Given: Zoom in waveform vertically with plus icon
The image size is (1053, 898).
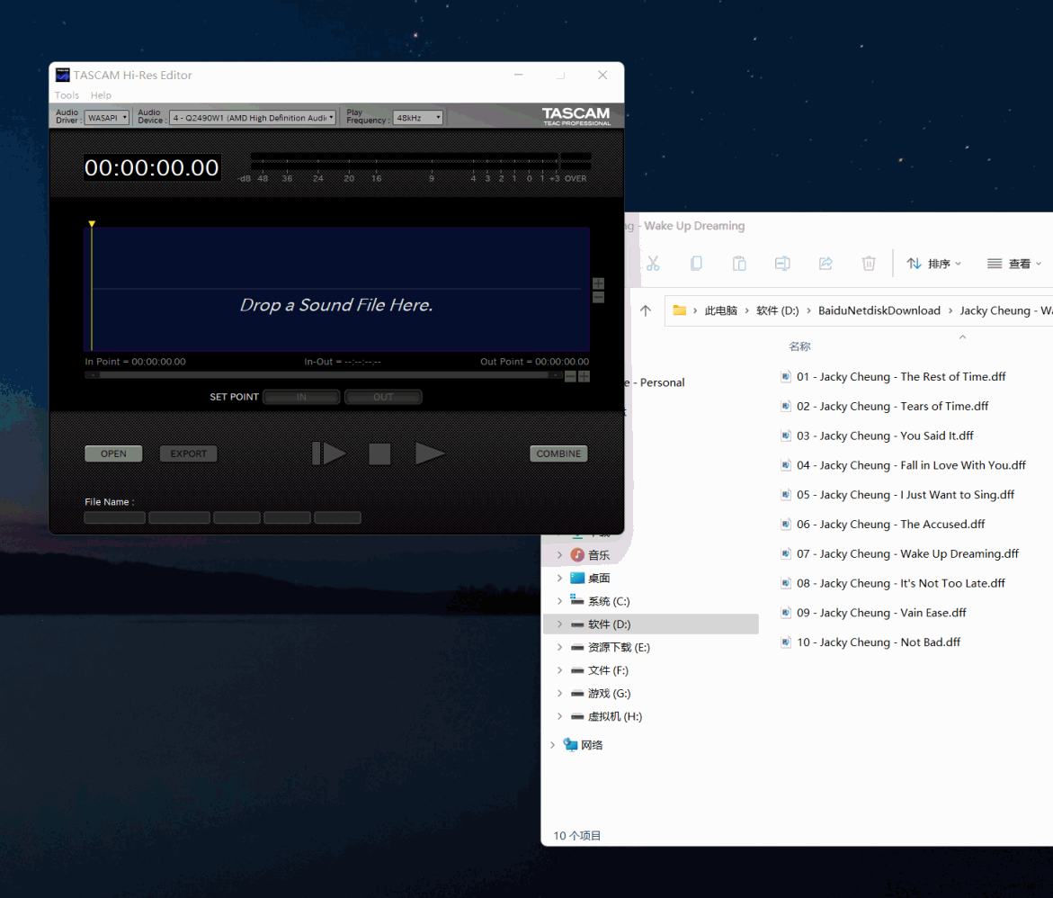Looking at the screenshot, I should (598, 283).
